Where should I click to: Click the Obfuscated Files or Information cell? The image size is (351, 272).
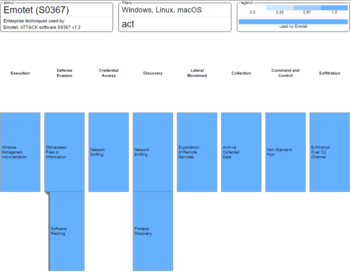[64, 152]
